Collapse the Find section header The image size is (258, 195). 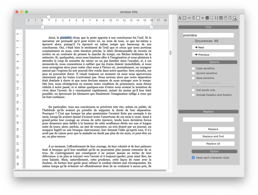click(x=208, y=27)
